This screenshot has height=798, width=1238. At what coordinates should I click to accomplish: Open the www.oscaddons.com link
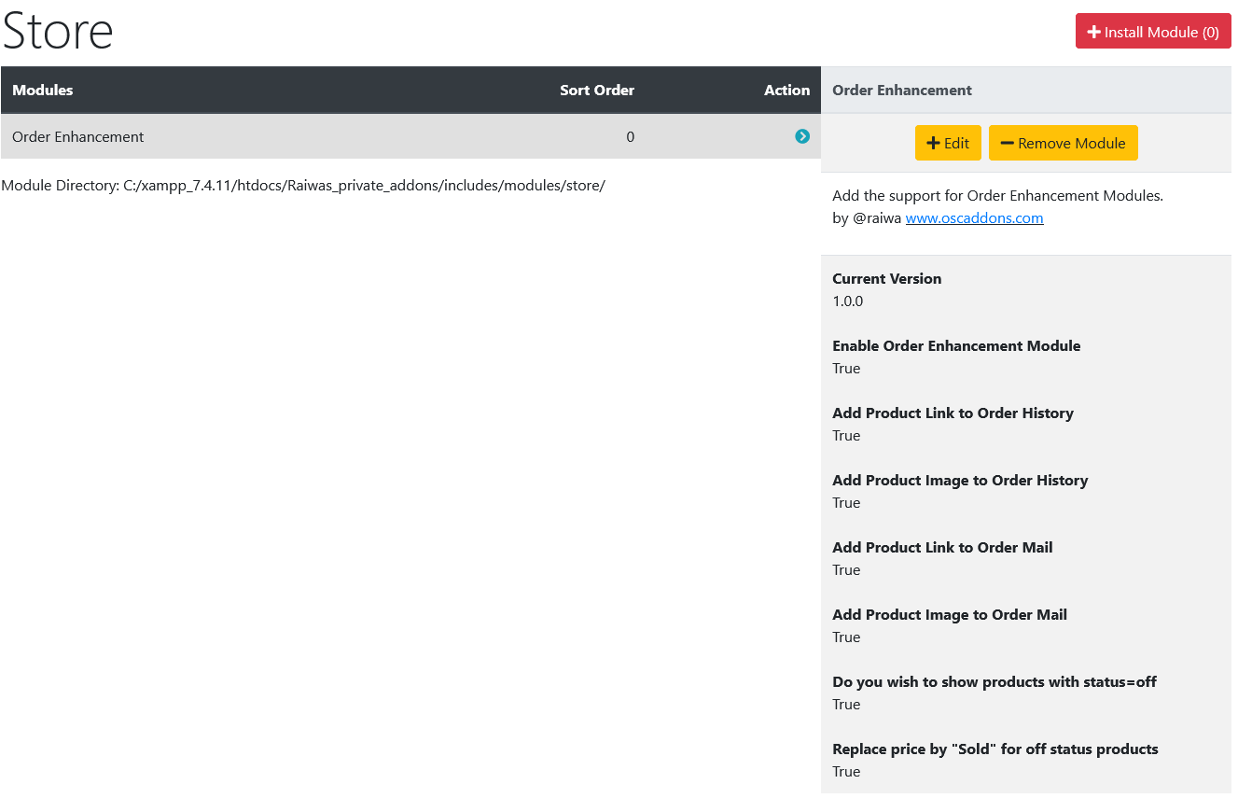tap(974, 218)
